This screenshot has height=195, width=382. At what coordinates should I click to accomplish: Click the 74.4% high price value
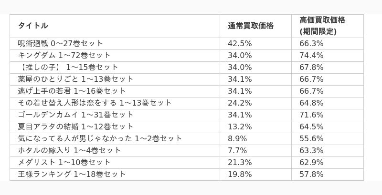(311, 56)
